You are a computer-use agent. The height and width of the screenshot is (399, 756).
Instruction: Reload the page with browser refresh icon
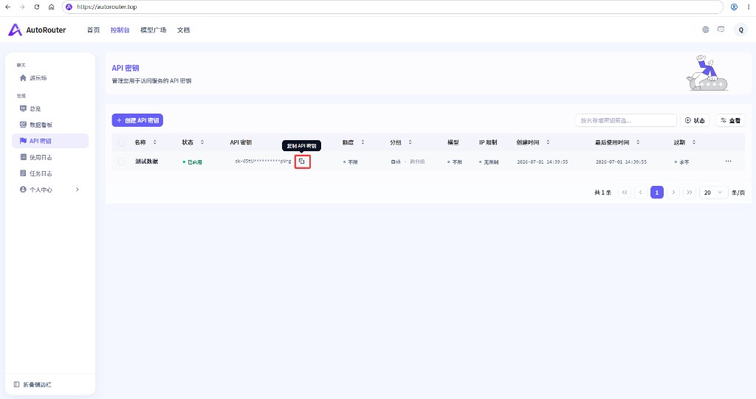click(37, 7)
